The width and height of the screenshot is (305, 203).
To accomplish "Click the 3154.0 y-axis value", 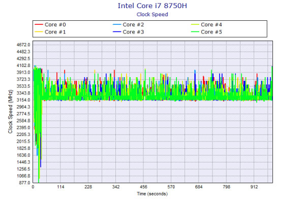I will (x=23, y=100).
